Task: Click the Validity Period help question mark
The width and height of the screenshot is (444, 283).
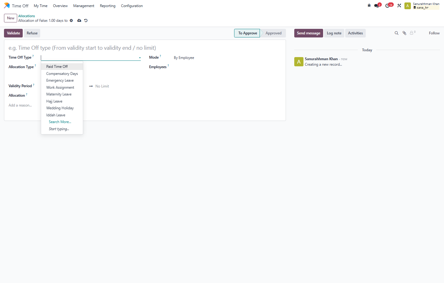Action: 33,84
